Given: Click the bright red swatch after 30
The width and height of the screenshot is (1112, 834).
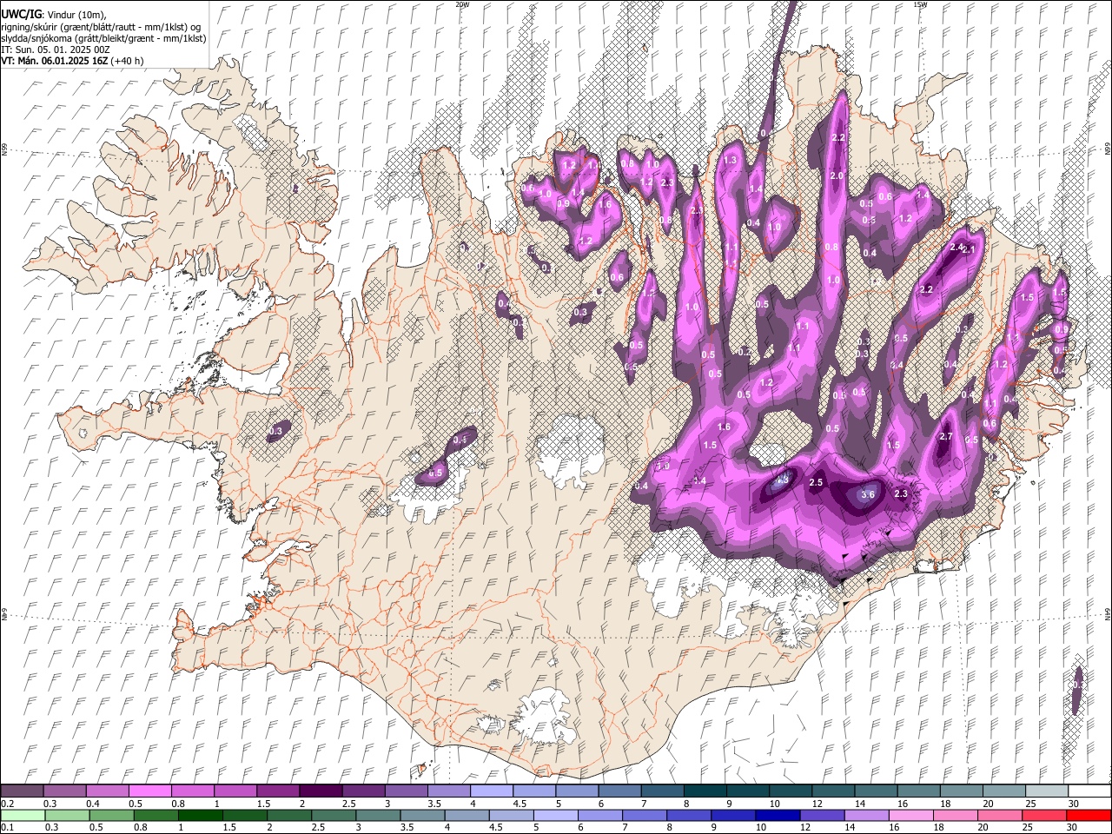Looking at the screenshot, I should click(x=1088, y=816).
